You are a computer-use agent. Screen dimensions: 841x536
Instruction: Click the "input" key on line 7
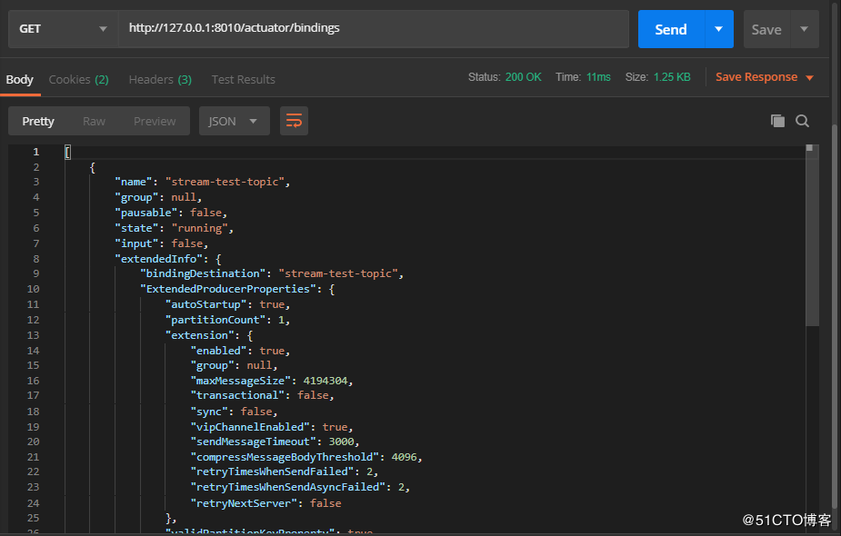136,243
